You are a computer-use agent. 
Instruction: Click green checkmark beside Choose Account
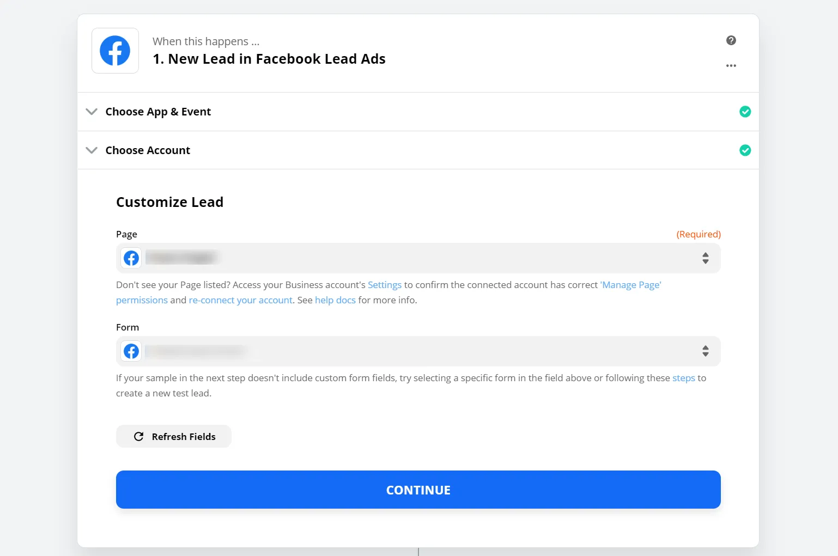pos(745,150)
